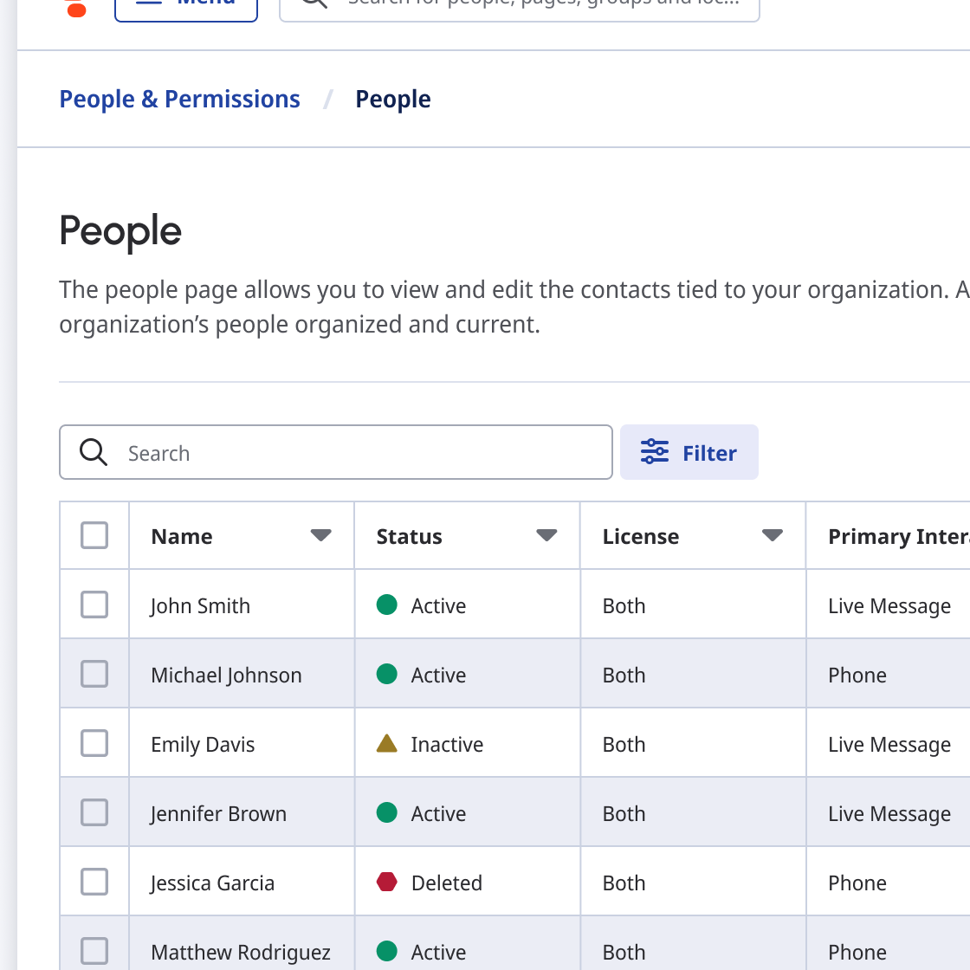This screenshot has width=970, height=970.
Task: Click the Inactive status text for Emily Davis
Action: point(447,744)
